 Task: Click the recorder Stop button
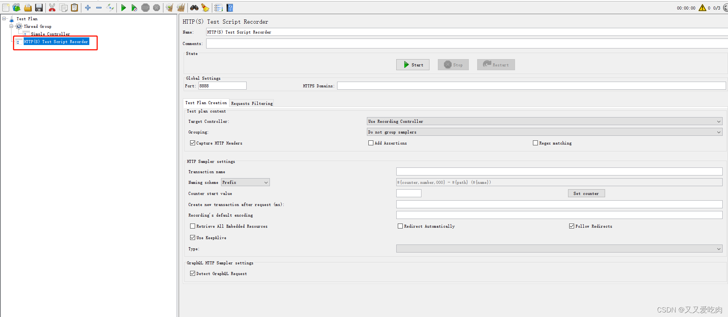click(x=453, y=65)
